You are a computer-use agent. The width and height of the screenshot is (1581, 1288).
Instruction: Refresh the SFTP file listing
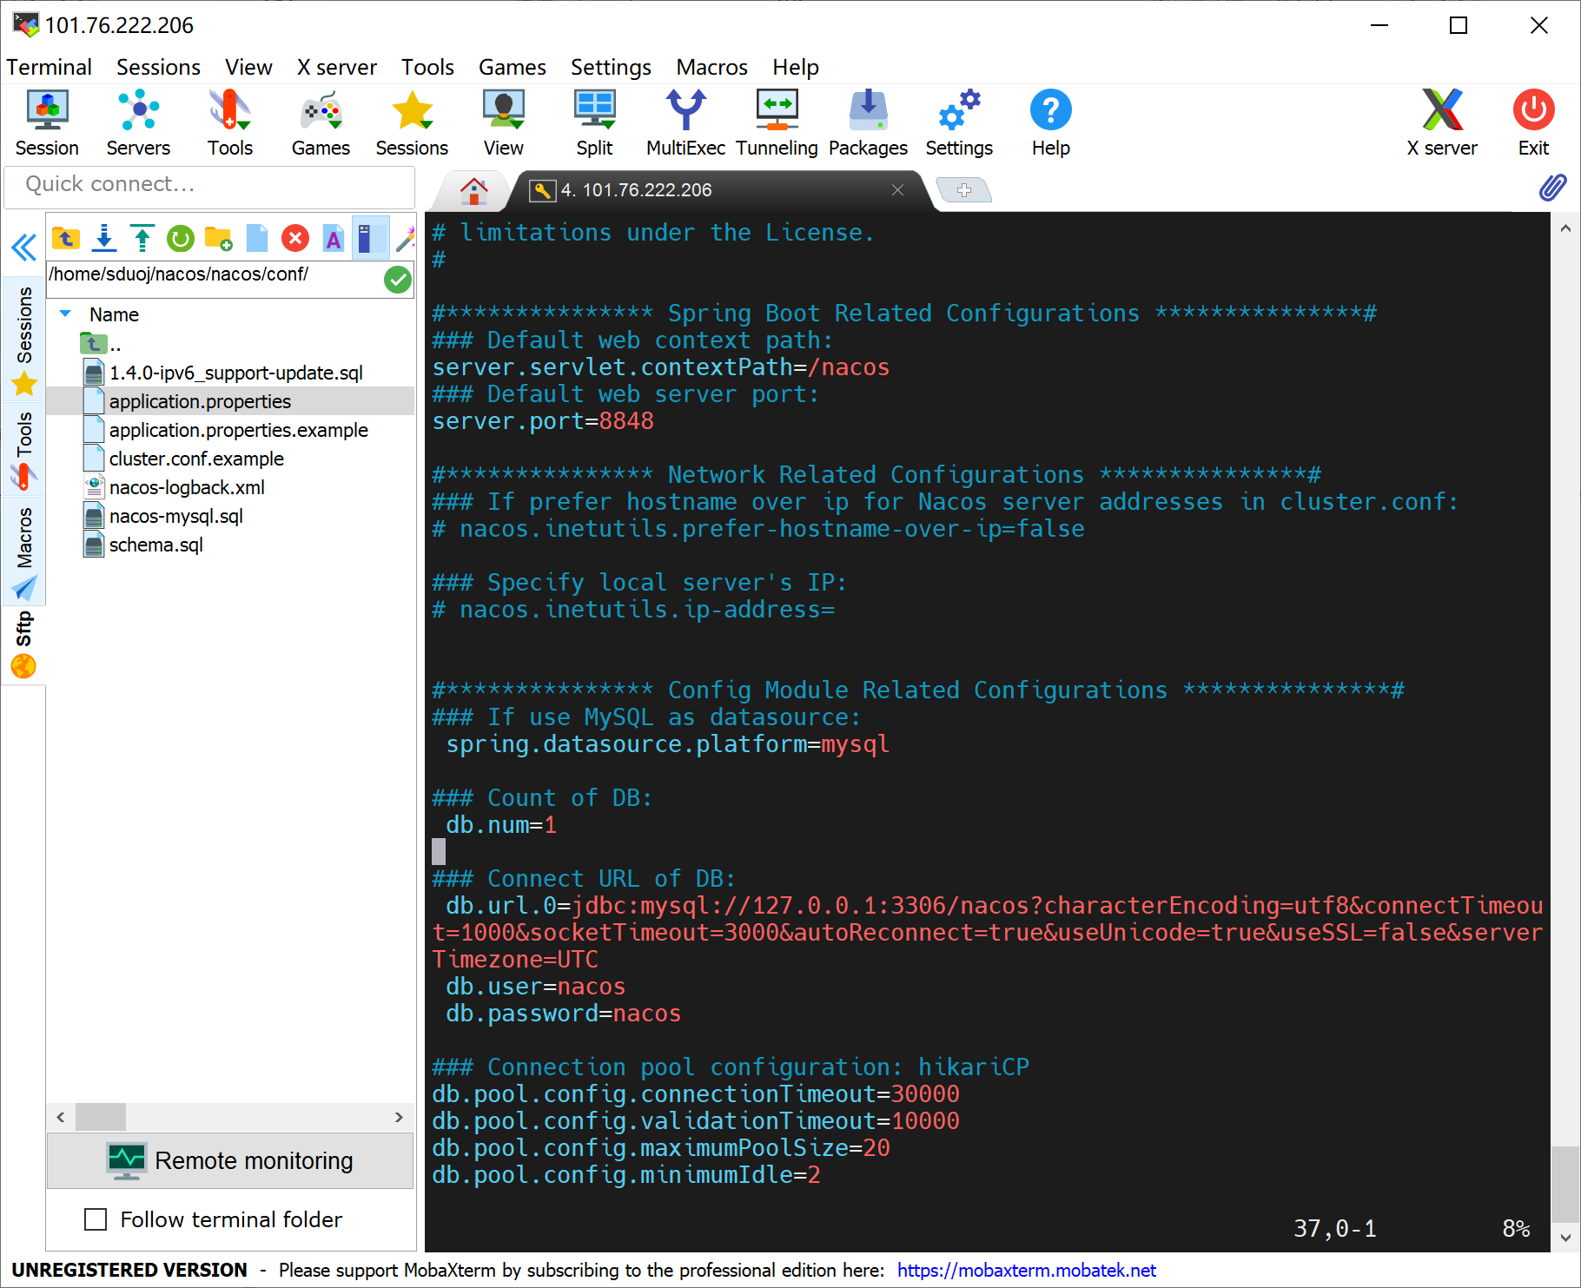180,238
